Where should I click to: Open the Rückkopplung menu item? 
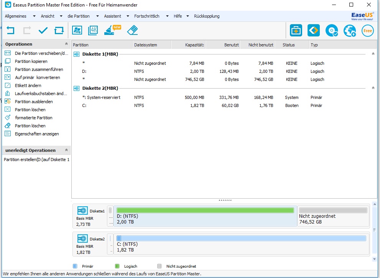pyautogui.click(x=207, y=16)
